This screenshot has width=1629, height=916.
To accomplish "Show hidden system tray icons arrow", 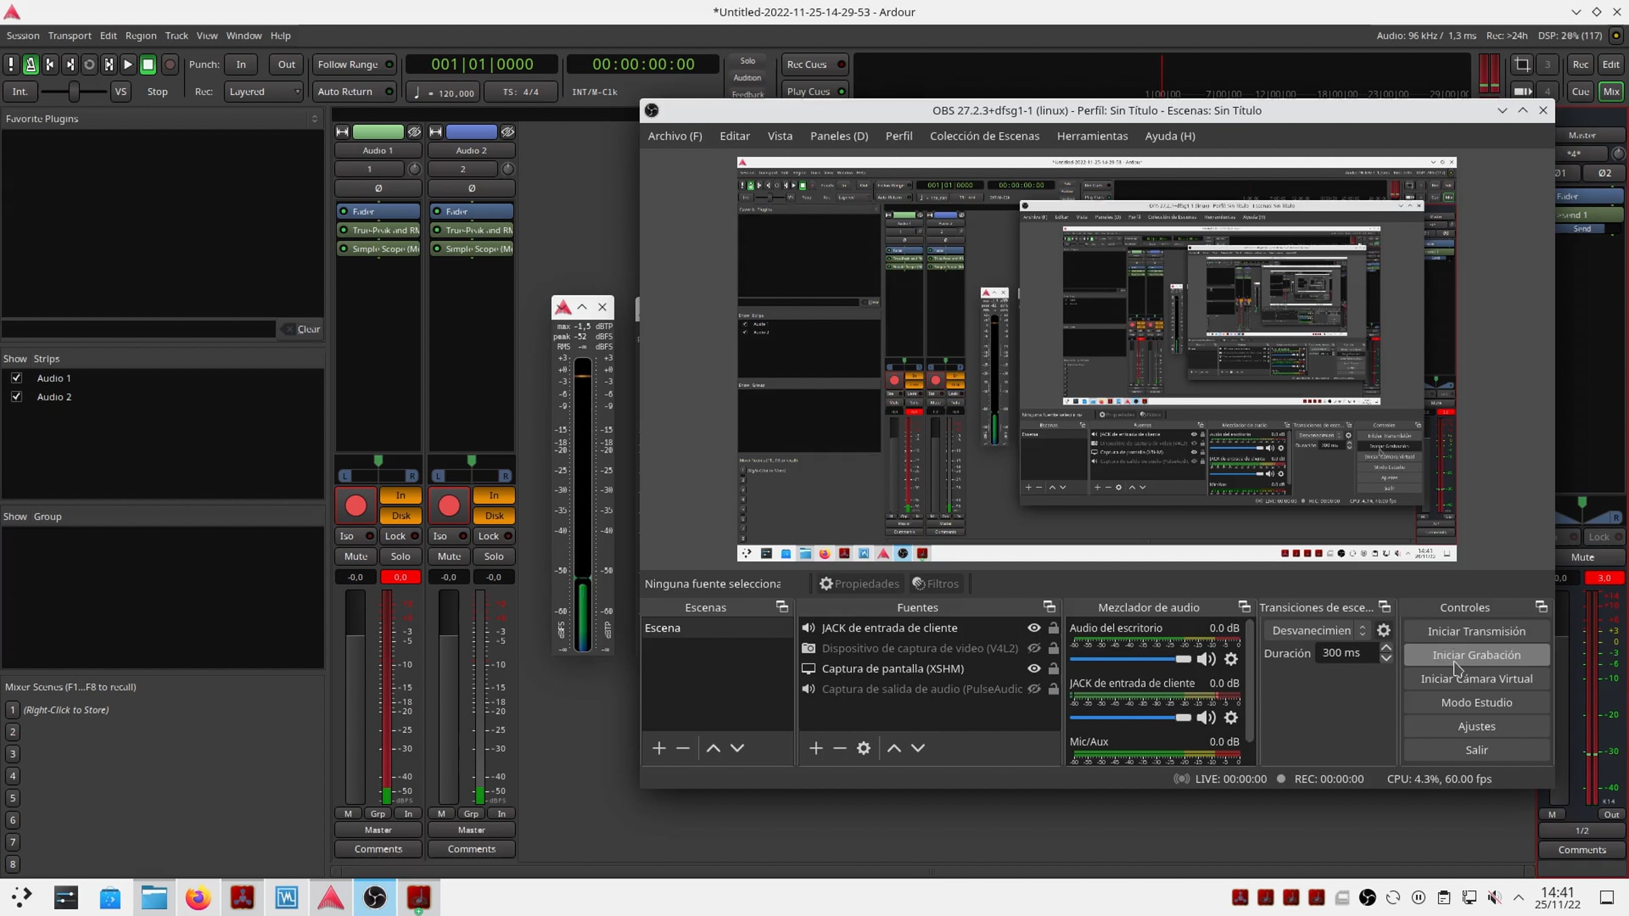I will click(1518, 898).
